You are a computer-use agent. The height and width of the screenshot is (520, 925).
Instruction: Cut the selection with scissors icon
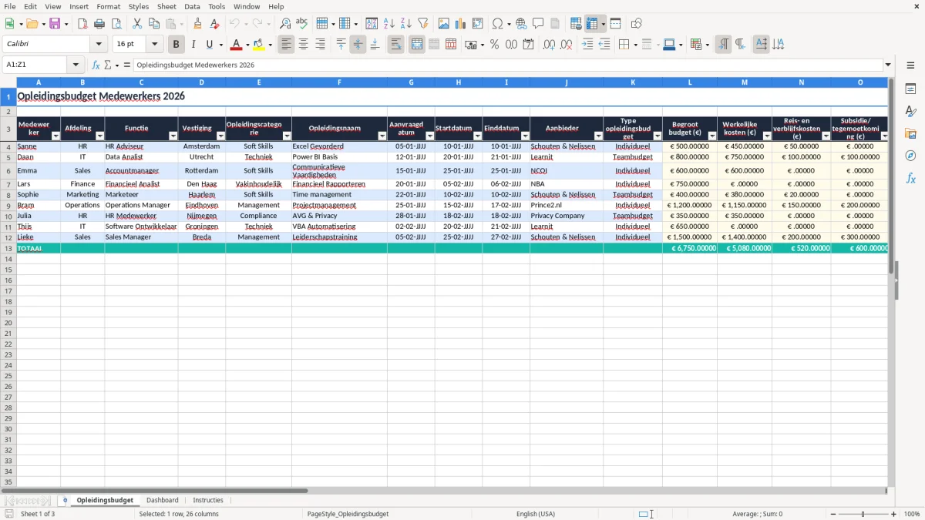pos(137,24)
